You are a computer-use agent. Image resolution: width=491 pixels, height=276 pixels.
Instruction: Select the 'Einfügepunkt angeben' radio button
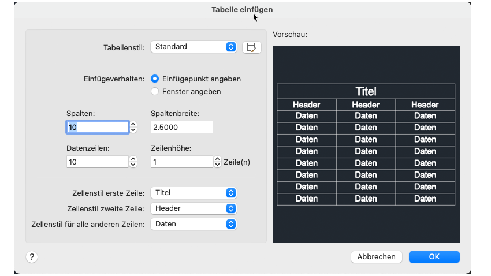pos(154,79)
